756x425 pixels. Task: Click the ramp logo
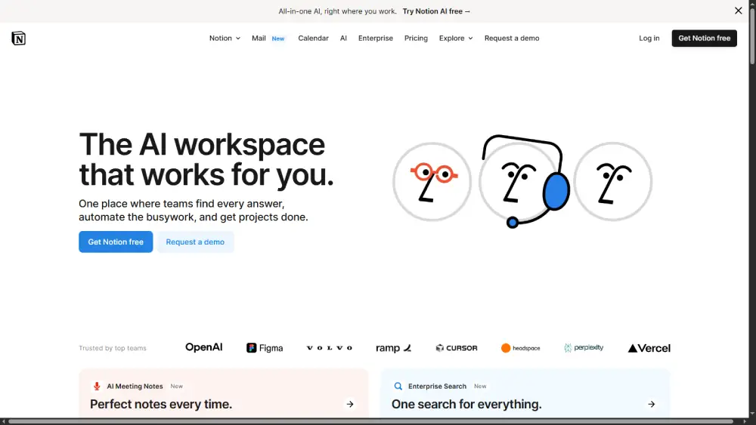point(393,347)
